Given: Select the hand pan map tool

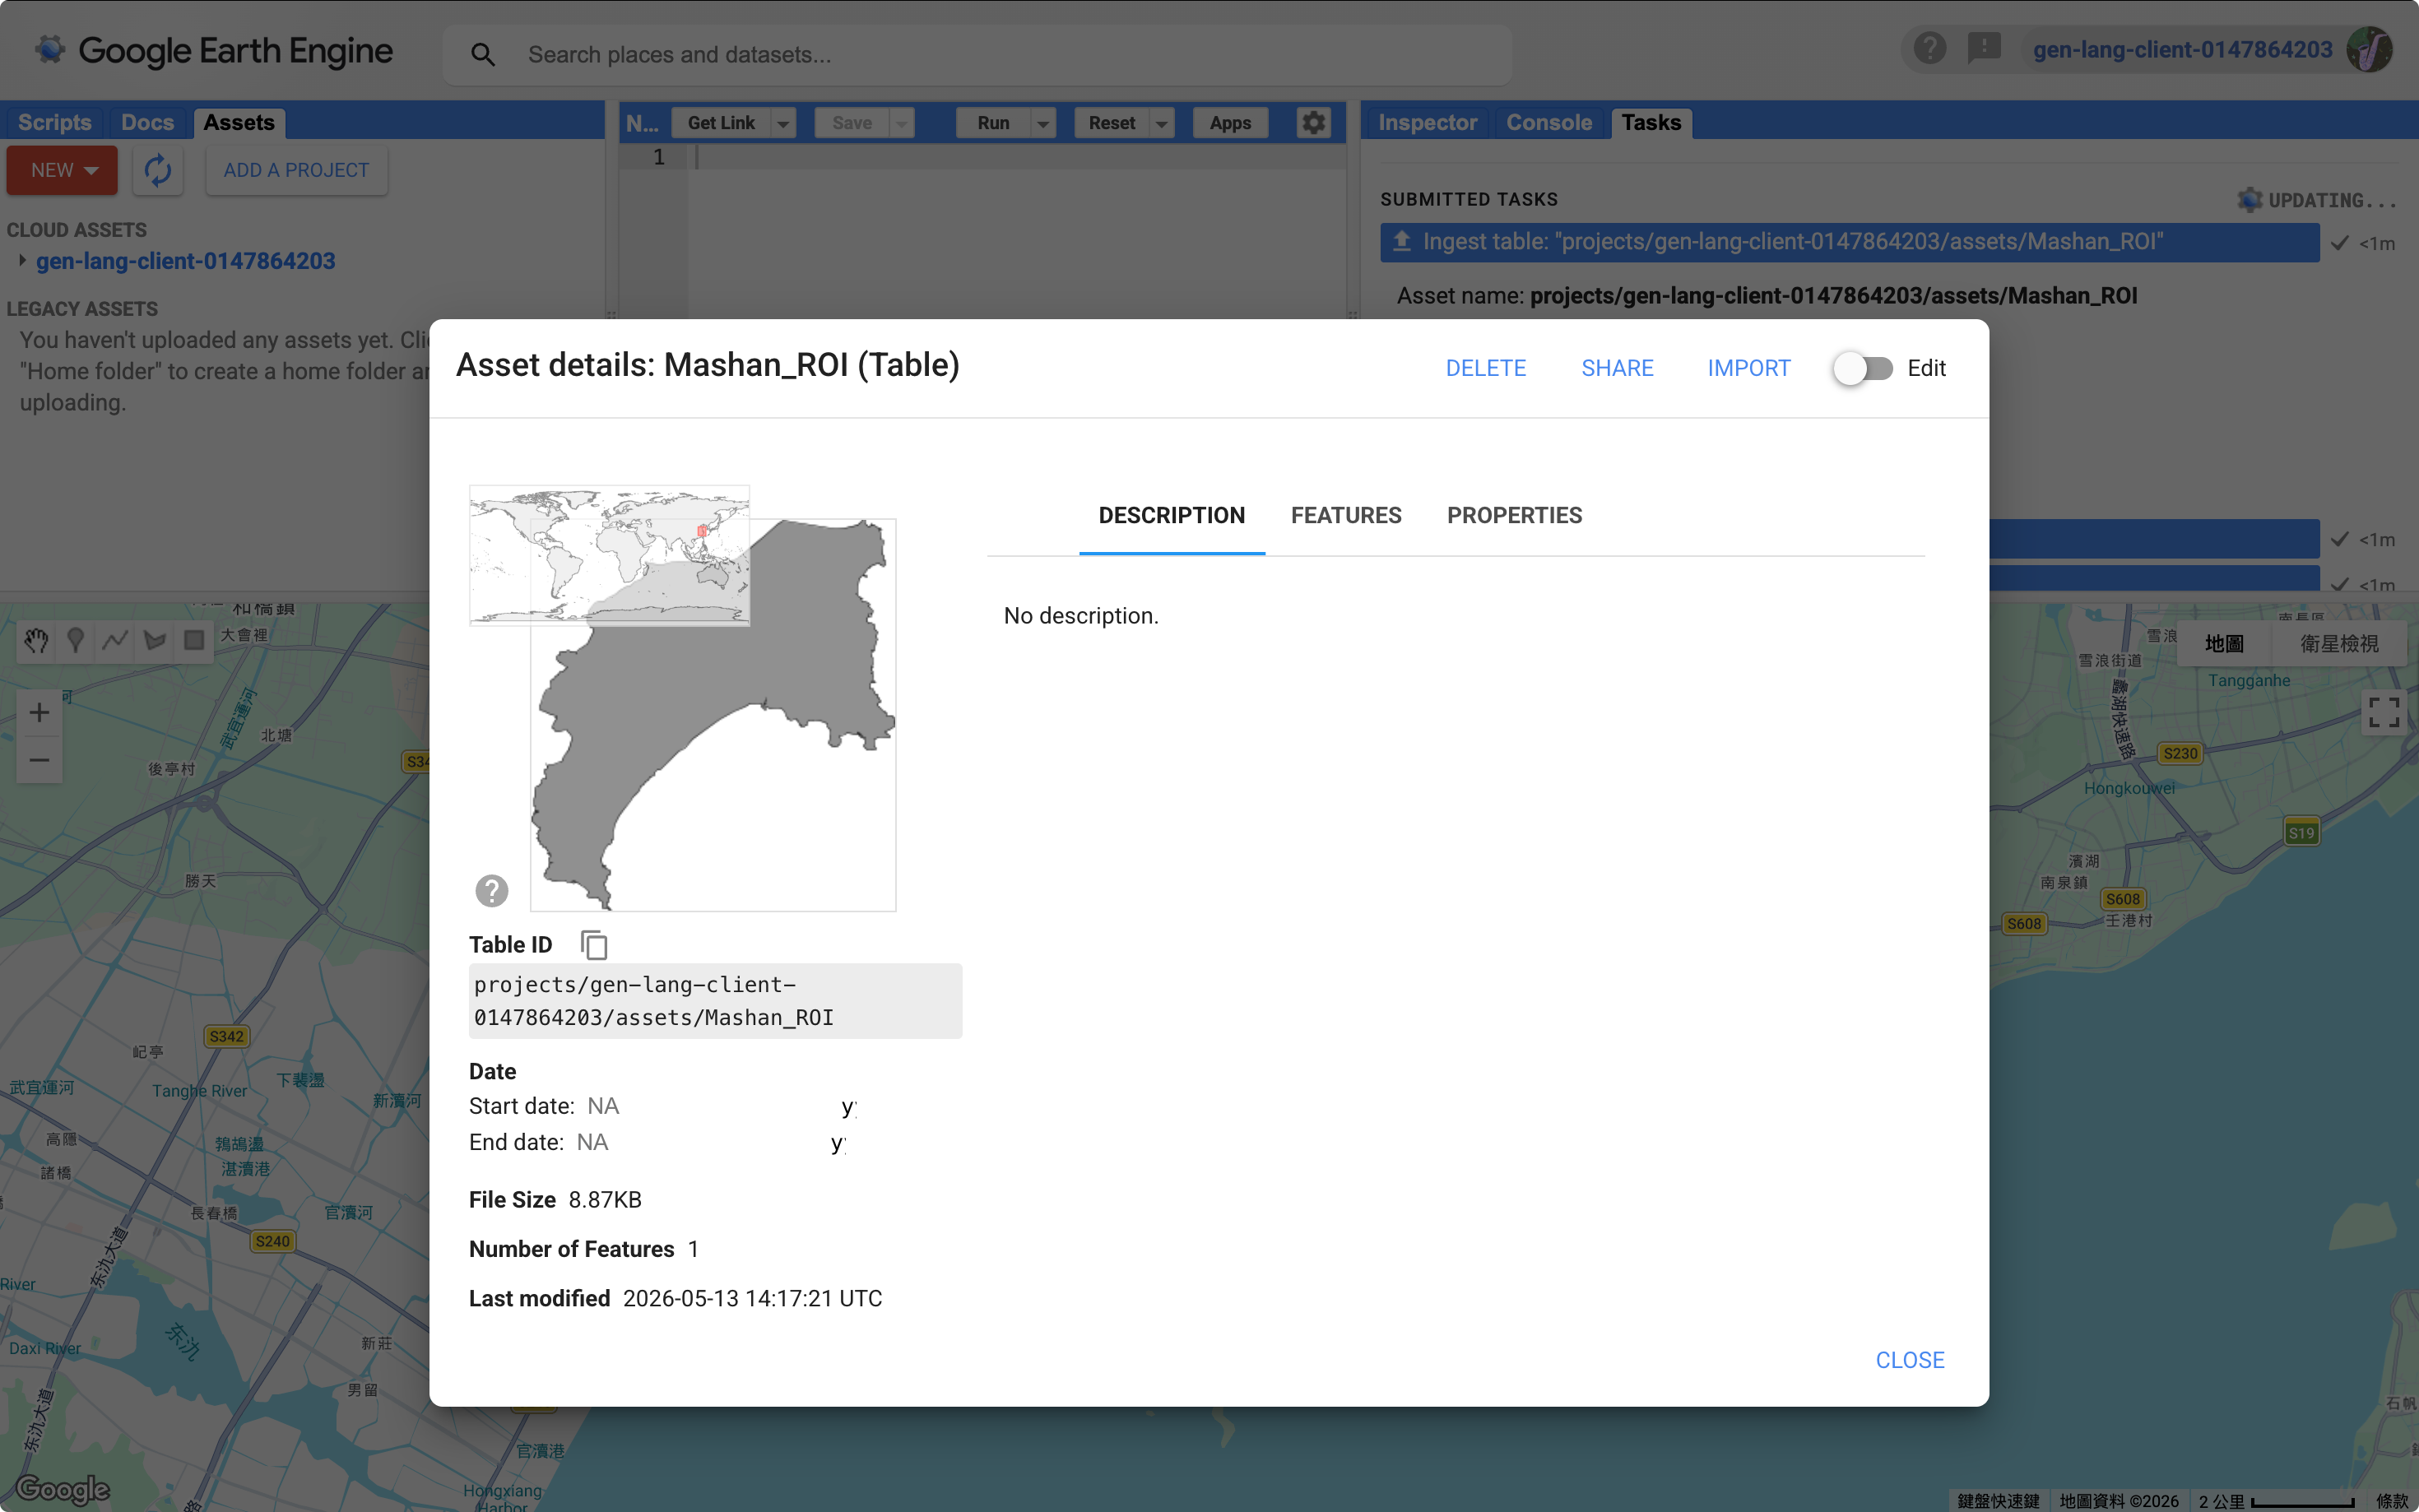Looking at the screenshot, I should 37,641.
